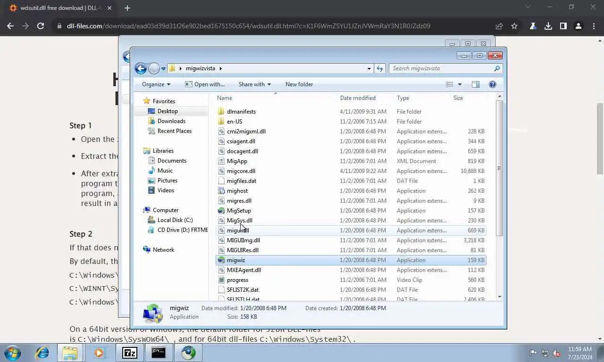Click the refresh button next to address bar
Screen dimensions: 604x362
coord(380,68)
